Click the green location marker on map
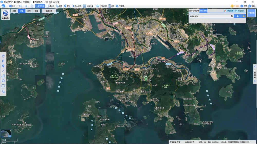257x144 pixels. (x=146, y=79)
